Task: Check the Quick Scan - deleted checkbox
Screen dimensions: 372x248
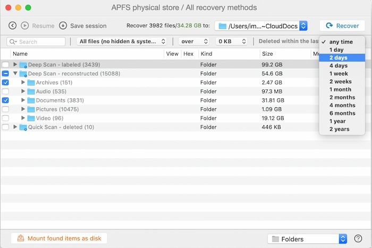Action: [x=5, y=127]
